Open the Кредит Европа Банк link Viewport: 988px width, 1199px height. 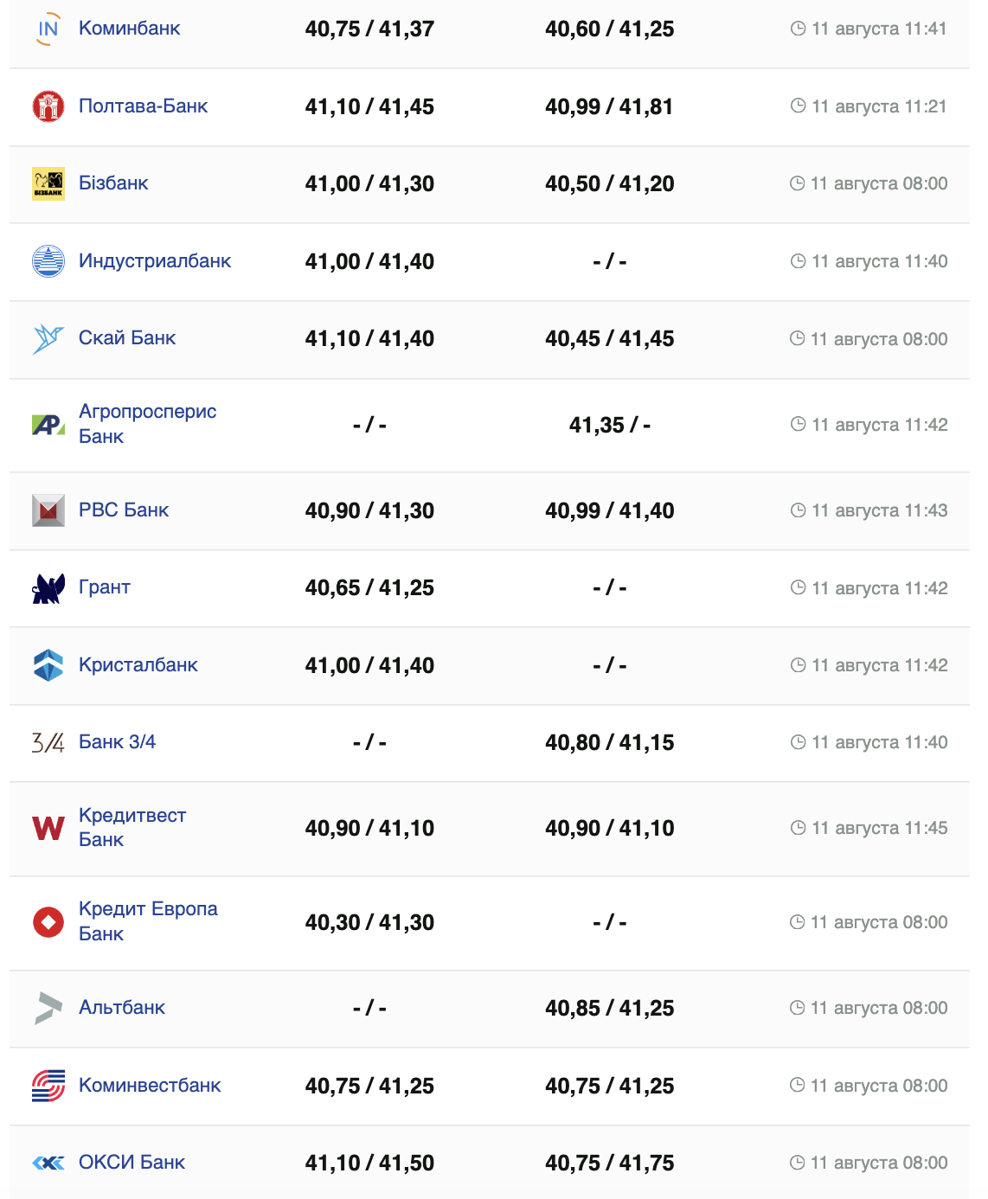click(x=147, y=921)
